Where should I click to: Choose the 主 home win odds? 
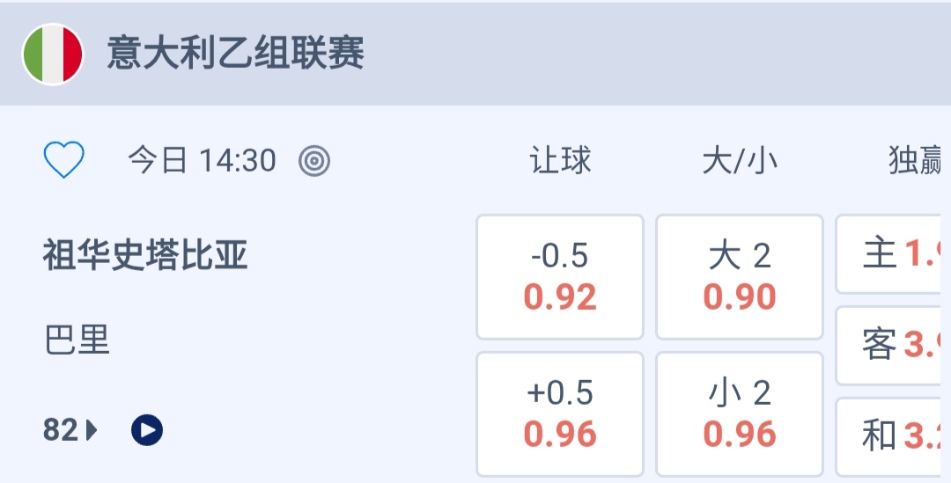click(891, 254)
